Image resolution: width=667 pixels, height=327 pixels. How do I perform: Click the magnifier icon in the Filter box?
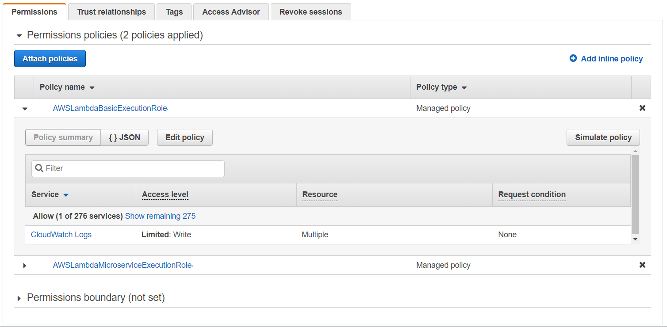coord(39,168)
